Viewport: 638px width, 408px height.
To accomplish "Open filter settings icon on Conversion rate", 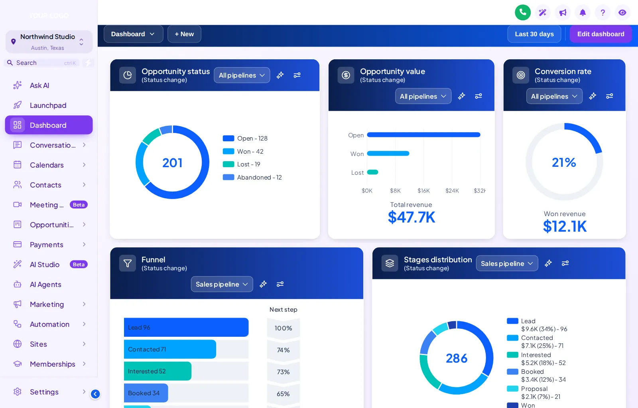I will tap(610, 96).
